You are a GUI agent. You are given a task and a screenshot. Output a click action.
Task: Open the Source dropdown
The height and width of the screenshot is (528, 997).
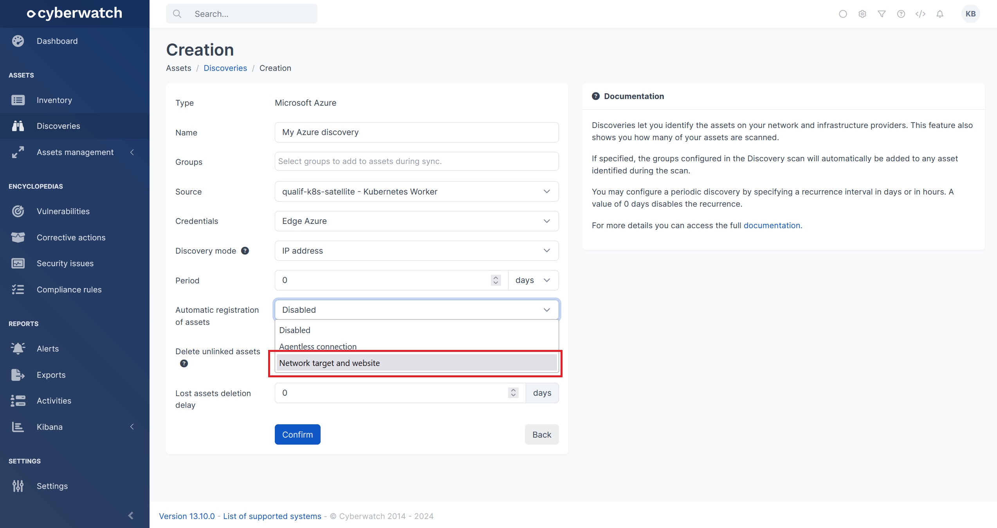(x=416, y=192)
